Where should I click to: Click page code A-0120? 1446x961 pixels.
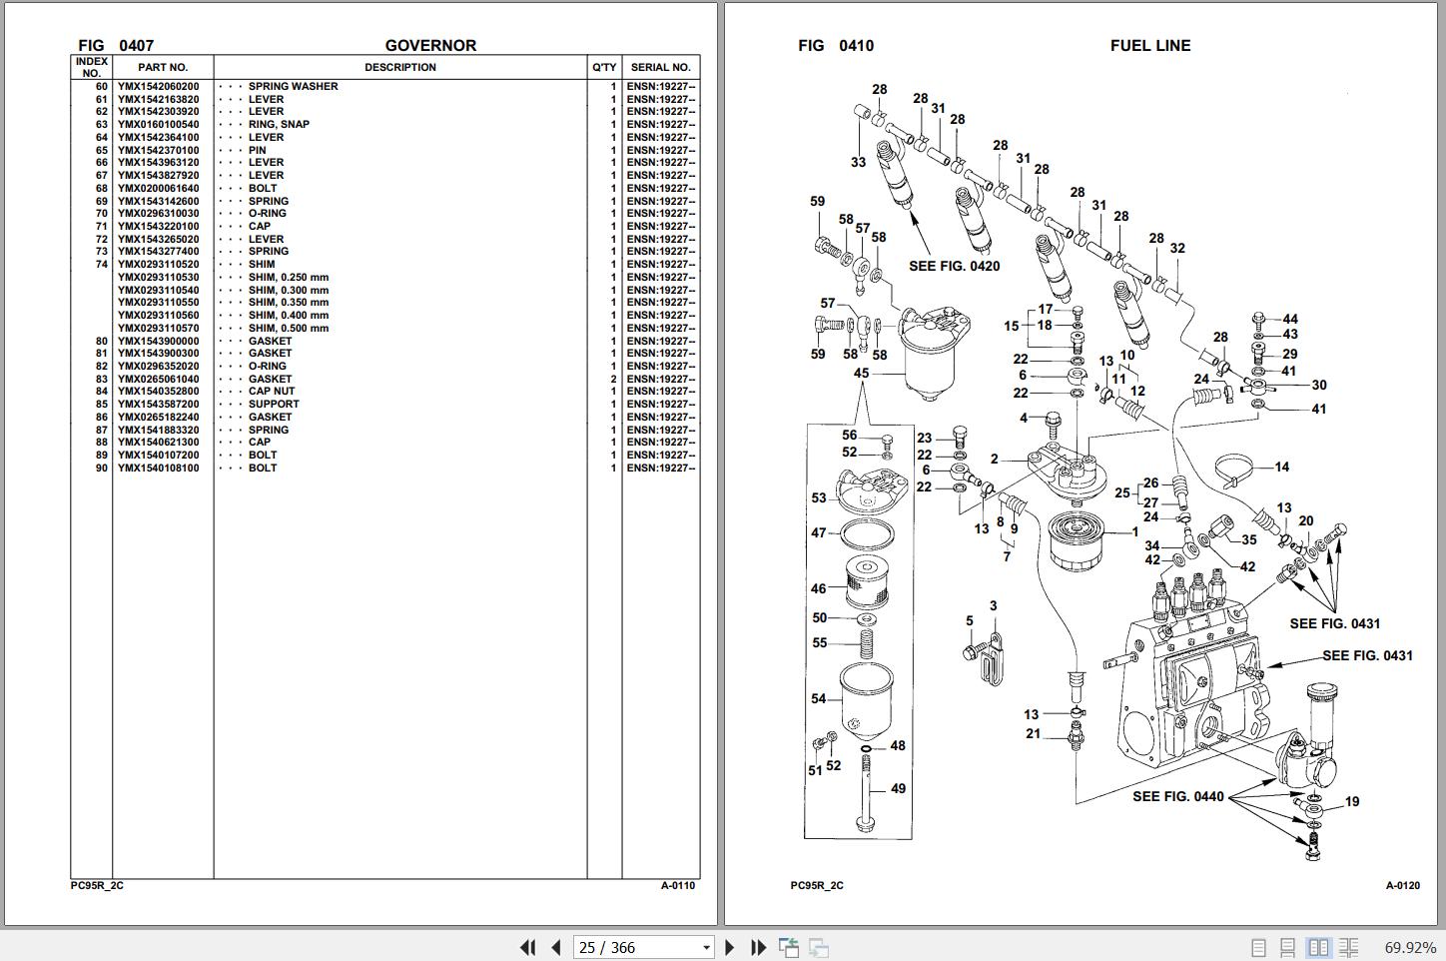[1402, 886]
